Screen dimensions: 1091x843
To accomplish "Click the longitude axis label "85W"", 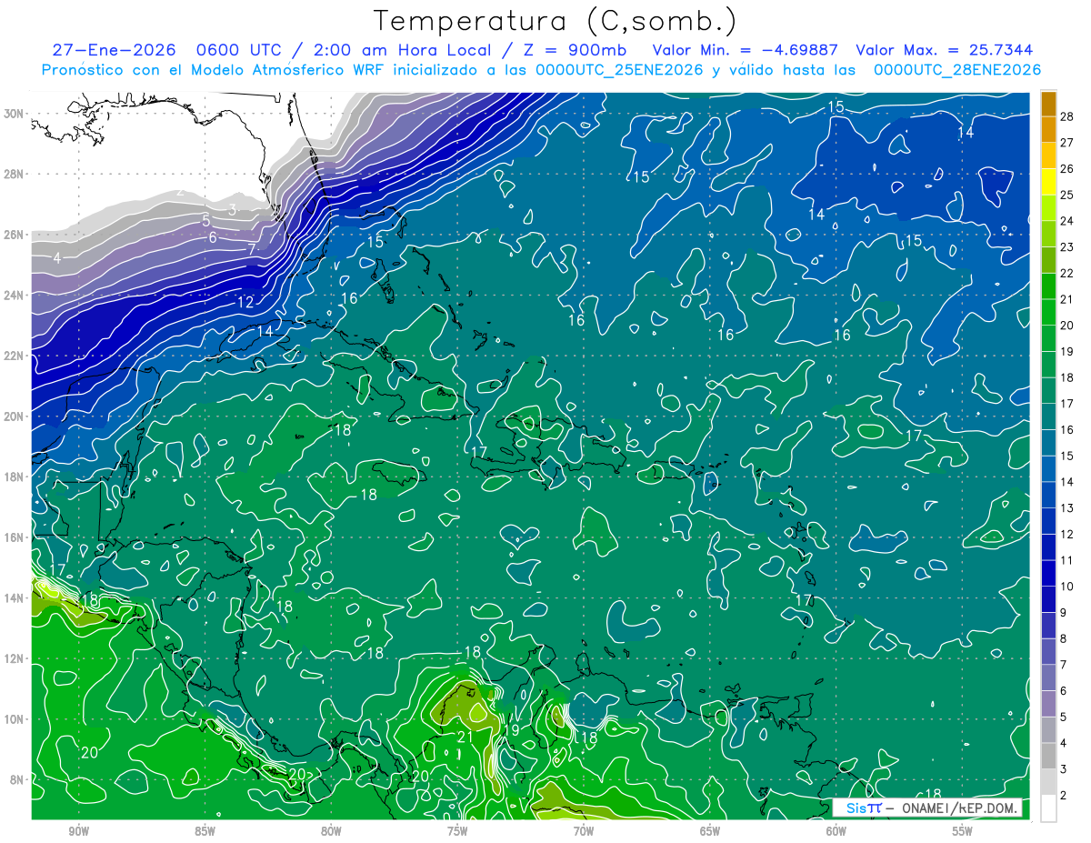I will pos(205,831).
